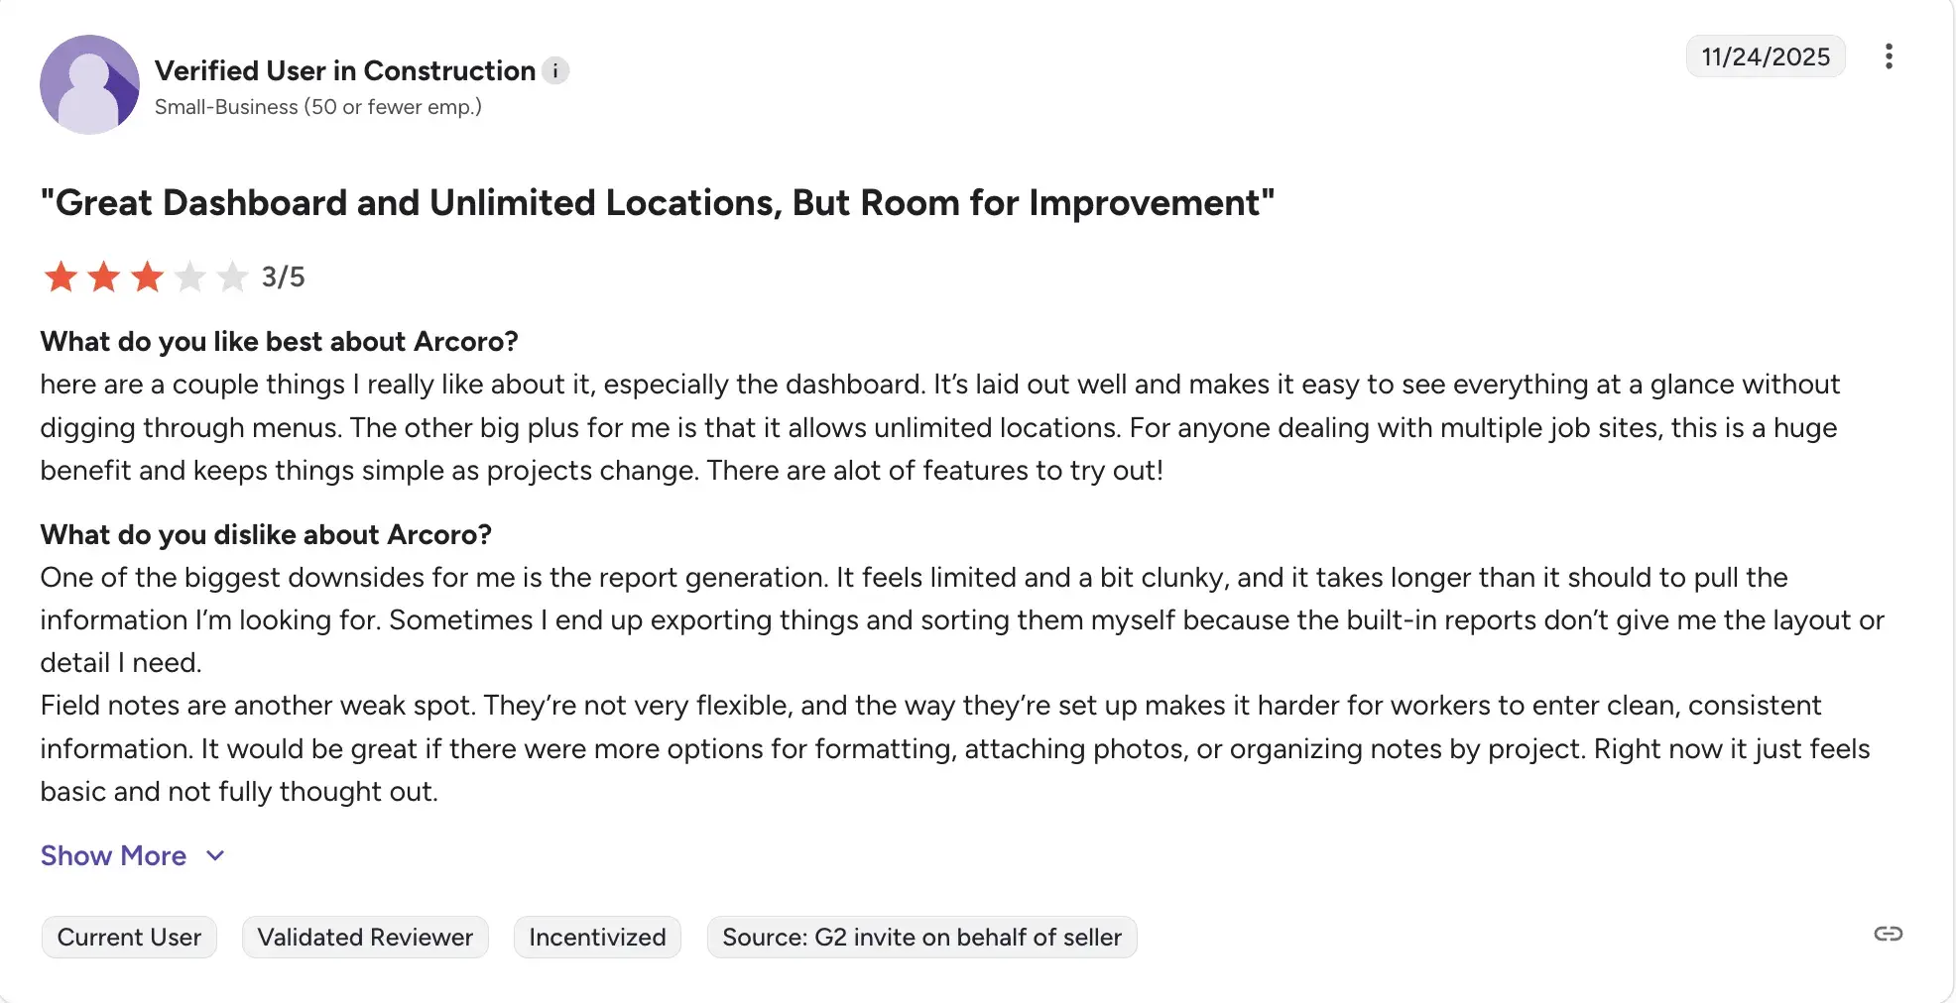
Task: Click the second red rating star
Action: (104, 277)
